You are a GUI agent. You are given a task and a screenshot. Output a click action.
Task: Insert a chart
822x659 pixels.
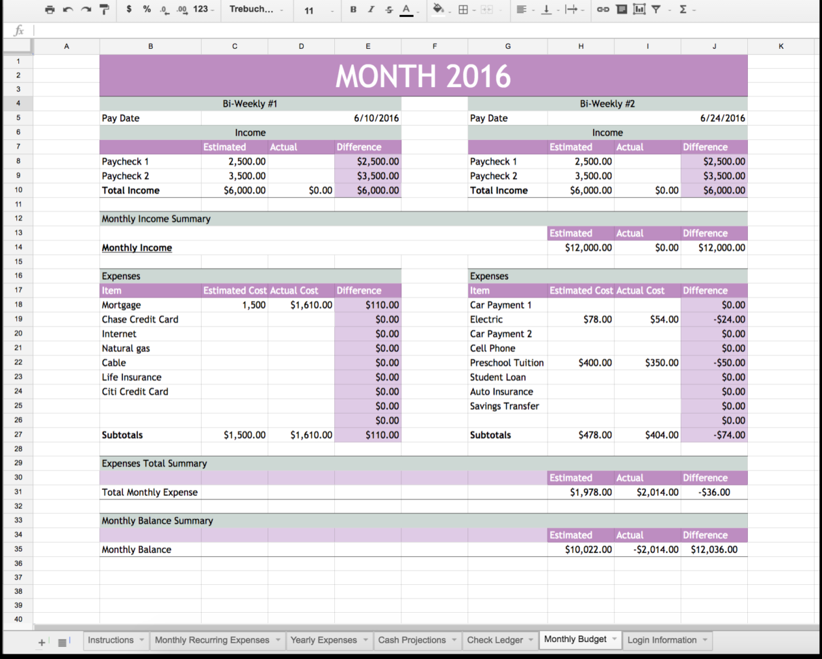point(639,9)
